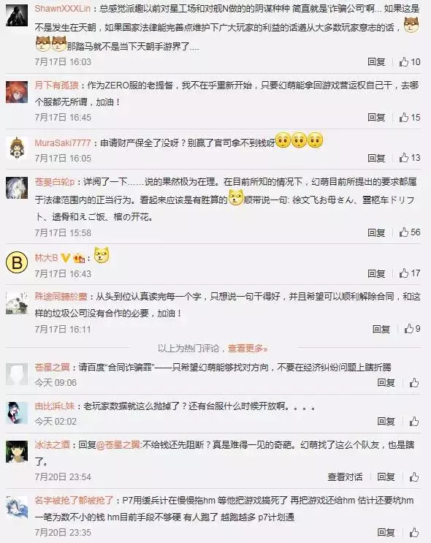The width and height of the screenshot is (431, 543).
Task: Like 苍星之翼's comment from 今天 09:06
Action: pyautogui.click(x=414, y=383)
